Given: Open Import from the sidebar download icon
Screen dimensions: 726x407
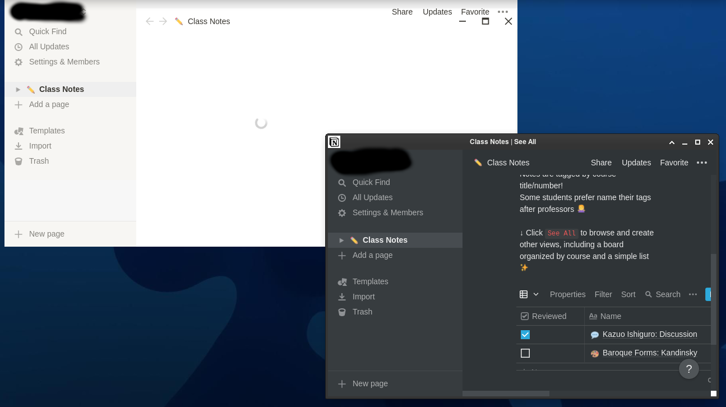Looking at the screenshot, I should pyautogui.click(x=343, y=297).
